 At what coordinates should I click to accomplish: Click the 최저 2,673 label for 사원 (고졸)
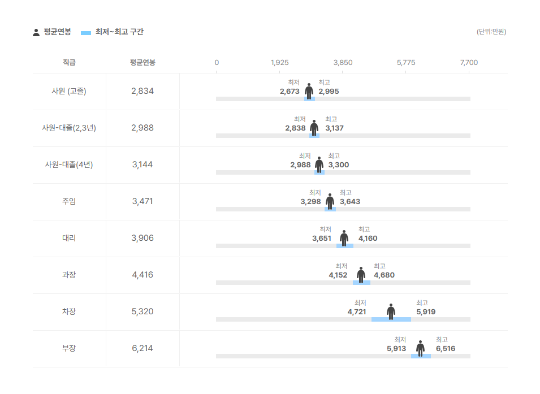tap(290, 88)
